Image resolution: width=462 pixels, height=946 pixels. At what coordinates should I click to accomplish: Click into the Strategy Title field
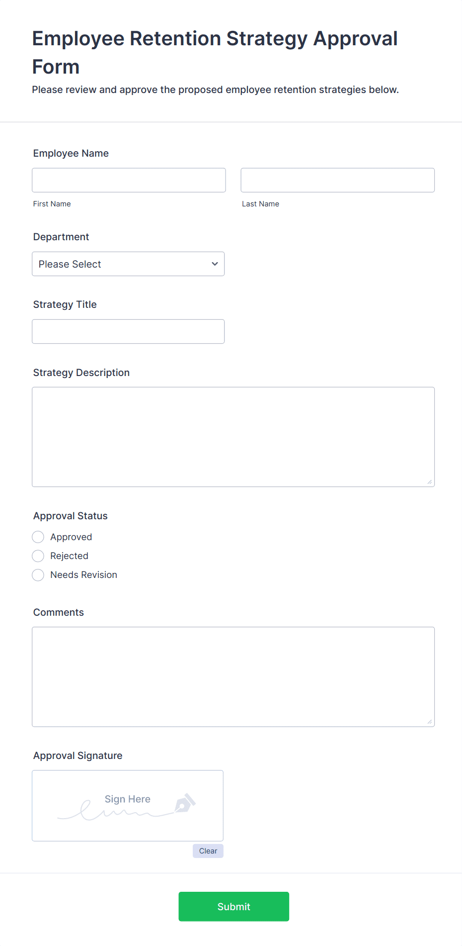coord(128,331)
